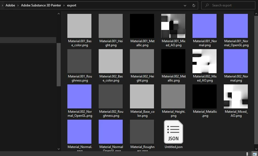Expand chevron after Adobe Substance 3D Painter

[x=64, y=5]
